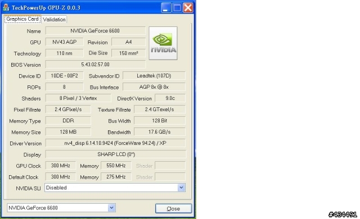Click the Pixel Fillrate value 2.4 GPixel/s
Image resolution: width=360 pixels, height=219 pixels.
pyautogui.click(x=68, y=109)
